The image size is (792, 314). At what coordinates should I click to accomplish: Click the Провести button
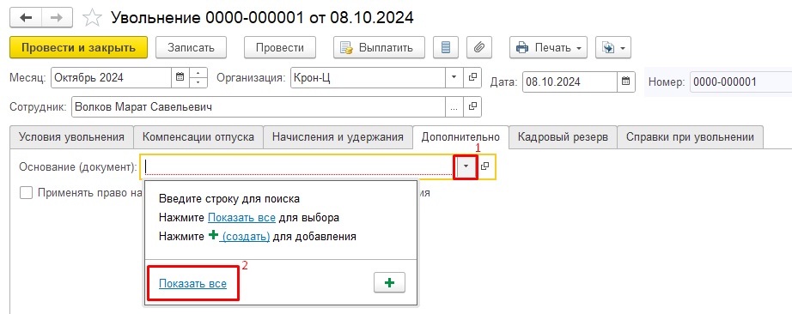[280, 47]
